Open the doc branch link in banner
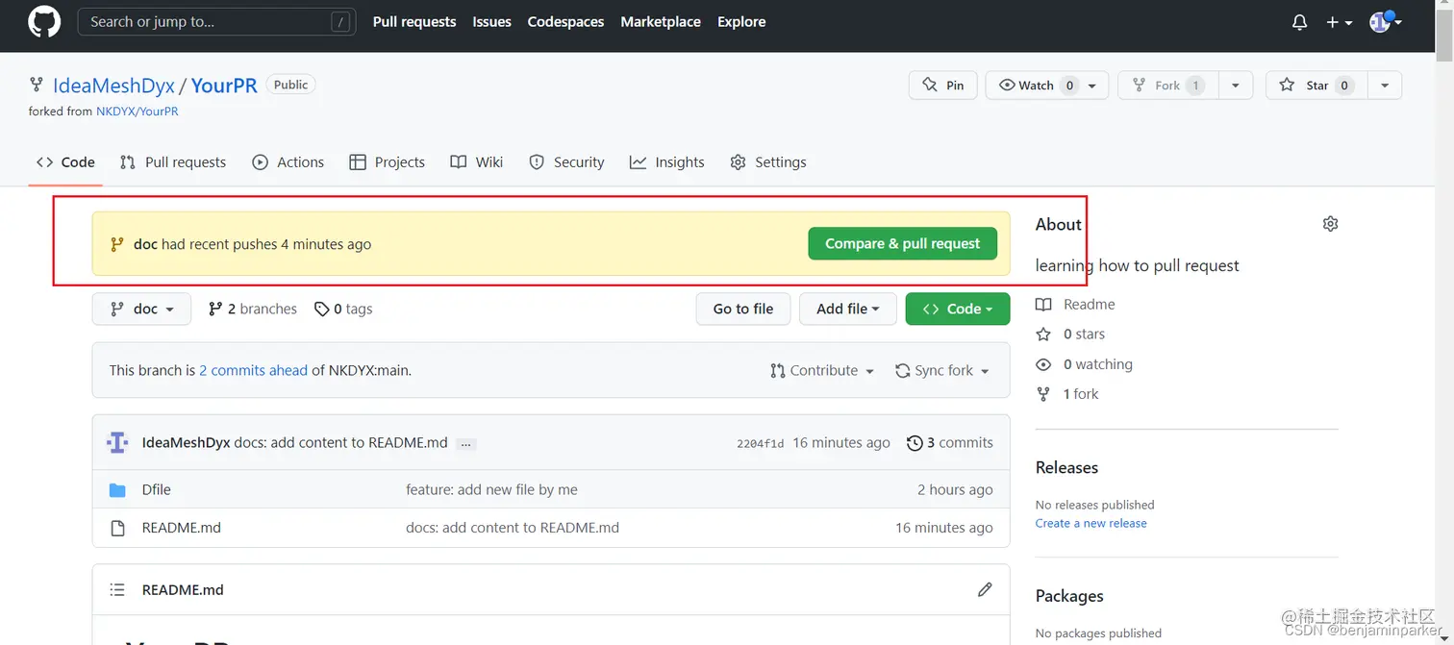Image resolution: width=1454 pixels, height=645 pixels. click(145, 244)
